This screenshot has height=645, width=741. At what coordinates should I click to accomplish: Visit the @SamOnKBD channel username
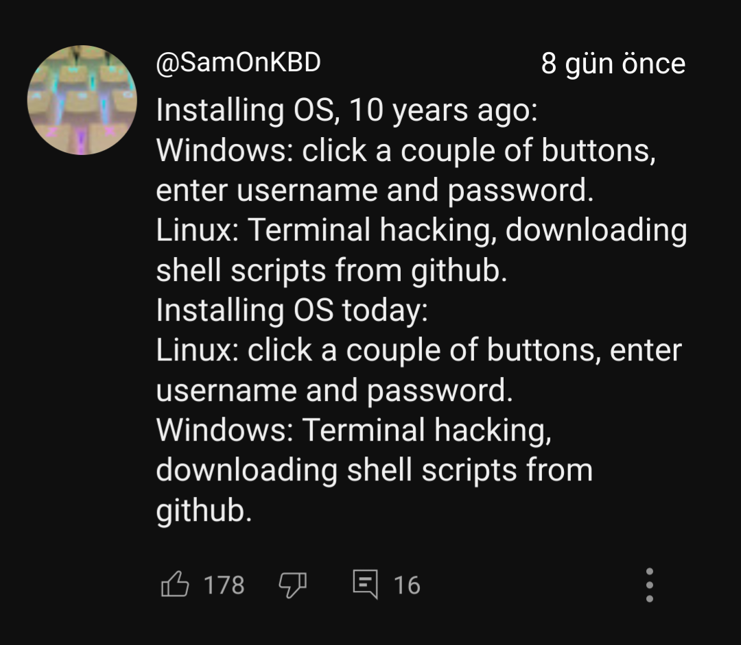click(238, 63)
